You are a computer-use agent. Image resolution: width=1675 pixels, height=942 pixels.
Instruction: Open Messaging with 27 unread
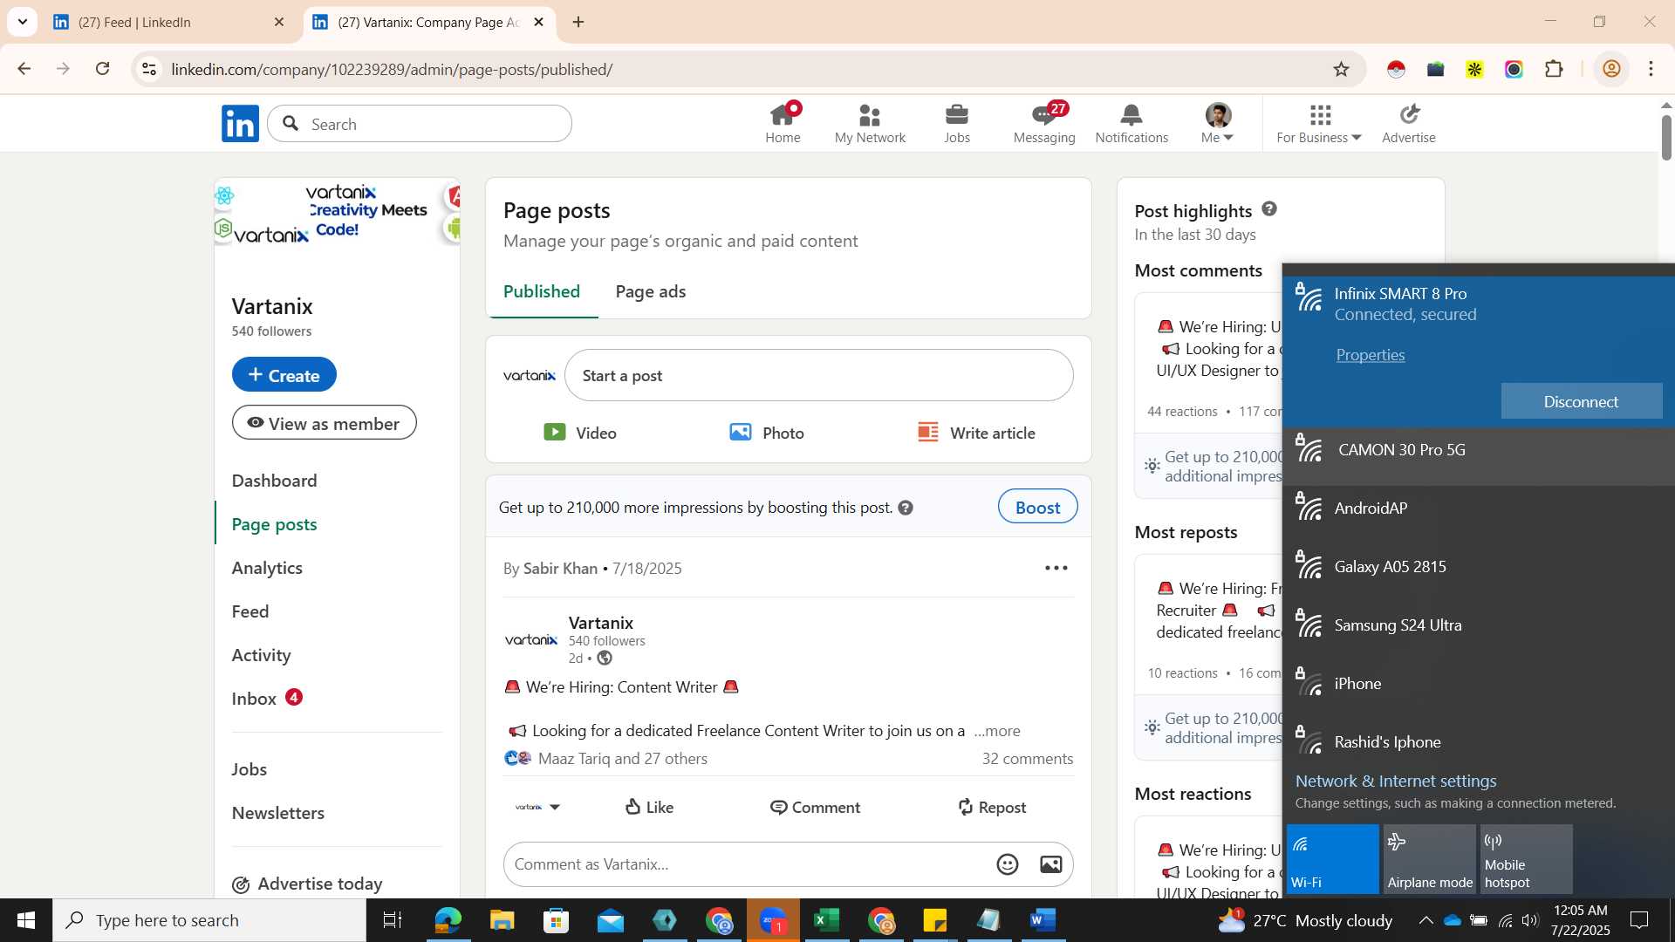1044,124
